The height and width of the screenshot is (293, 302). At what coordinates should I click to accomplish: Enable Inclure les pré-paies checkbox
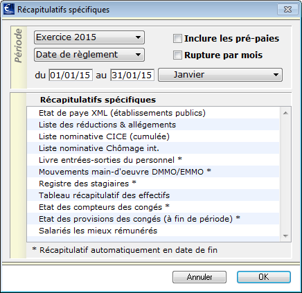177,39
